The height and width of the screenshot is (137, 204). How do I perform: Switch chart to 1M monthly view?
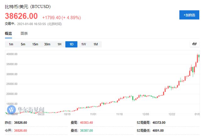(95, 44)
